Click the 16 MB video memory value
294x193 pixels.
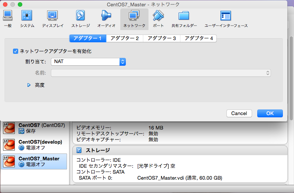(x=156, y=128)
